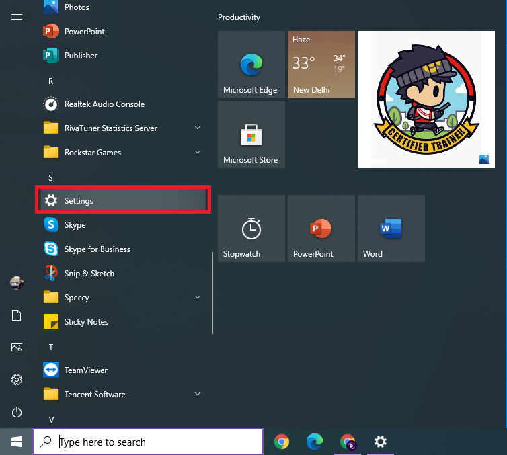Image resolution: width=507 pixels, height=455 pixels.
Task: Jump to letter T section header
Action: 50,347
